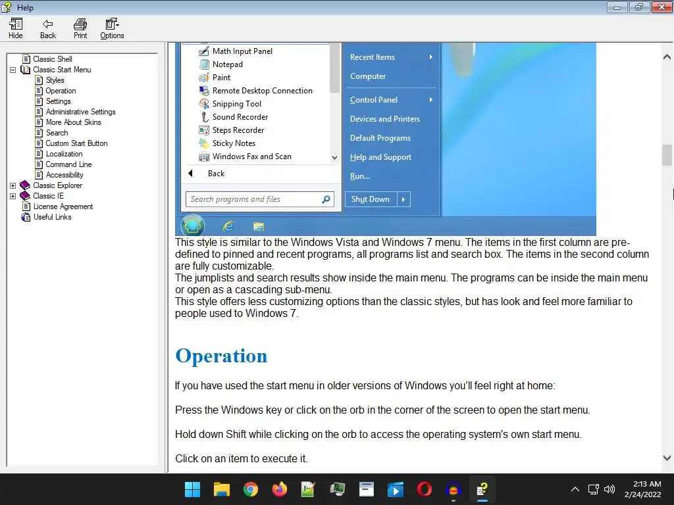
Task: Expand the Classic IE node
Action: [x=13, y=196]
